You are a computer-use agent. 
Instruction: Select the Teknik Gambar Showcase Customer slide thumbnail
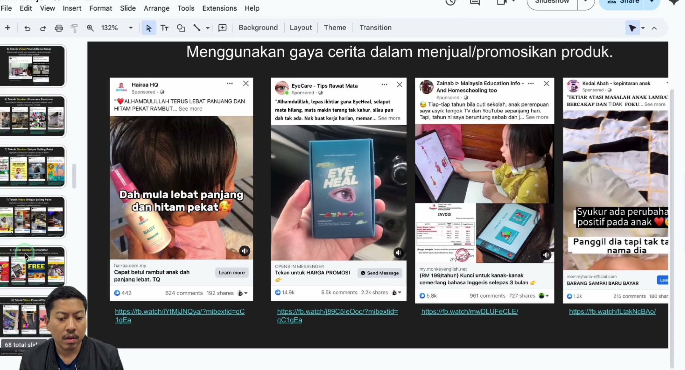33,116
